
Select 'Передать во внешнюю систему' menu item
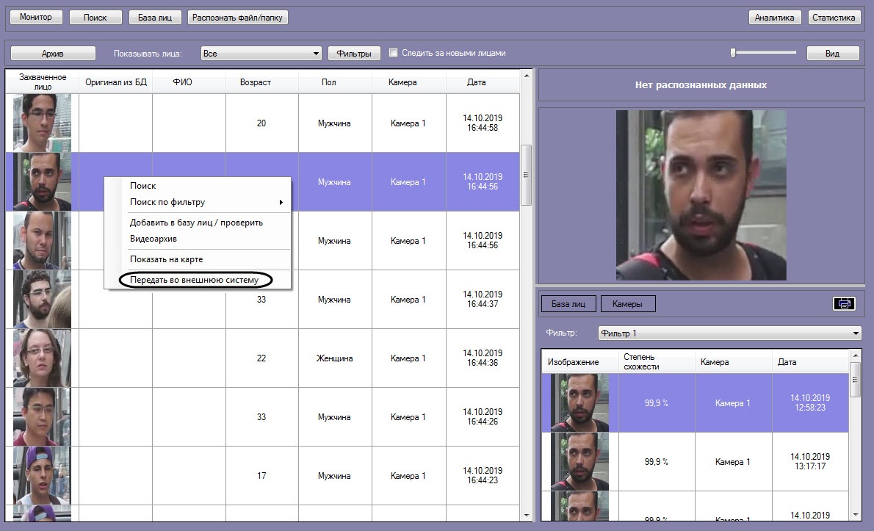coord(195,280)
